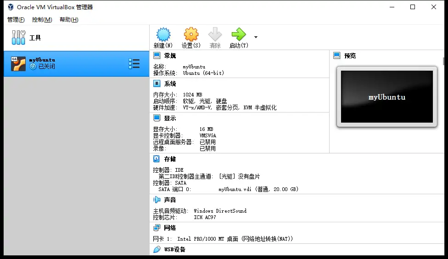Click the Audio (声音) section speaker icon

tap(157, 200)
